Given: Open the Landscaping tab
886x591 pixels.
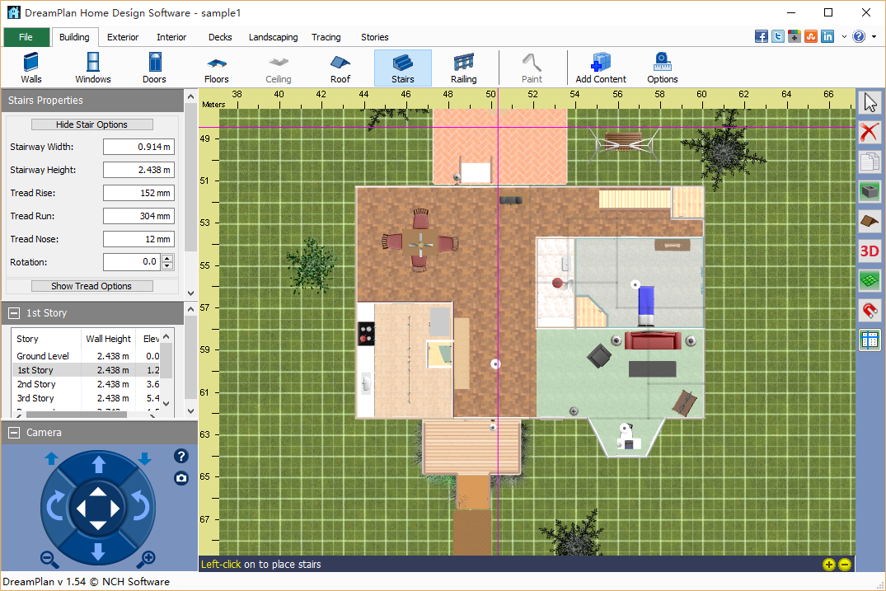Looking at the screenshot, I should click(x=273, y=37).
